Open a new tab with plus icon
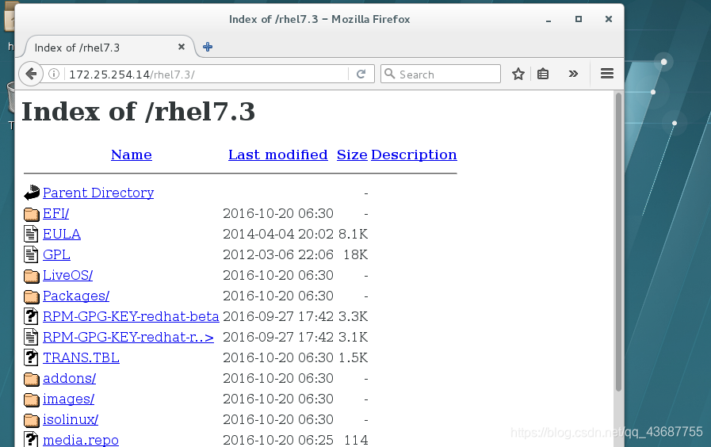 click(x=208, y=47)
